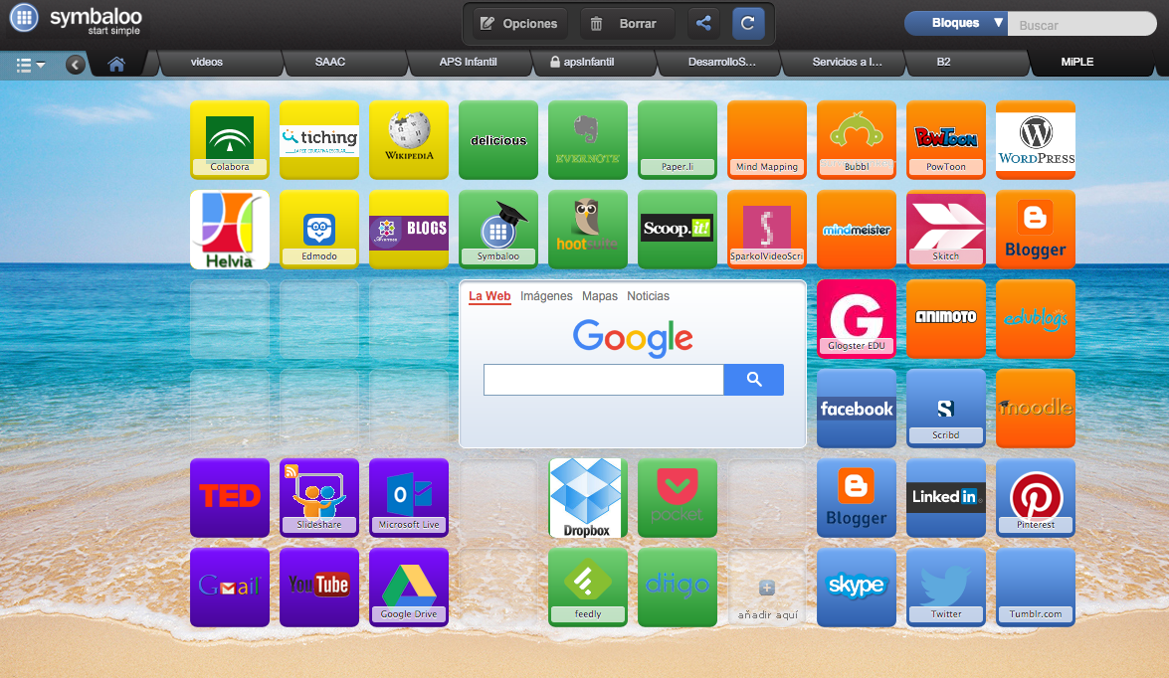The height and width of the screenshot is (678, 1169).
Task: Open the Mind Mapping tile
Action: click(x=766, y=140)
